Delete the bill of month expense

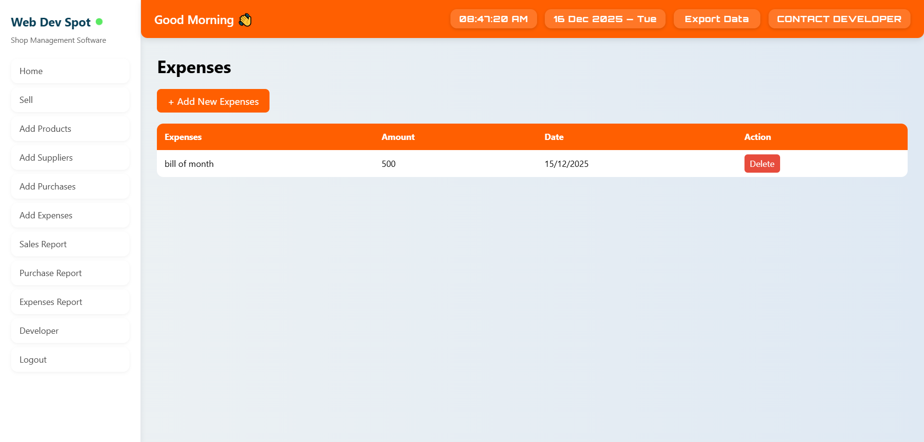pyautogui.click(x=762, y=164)
